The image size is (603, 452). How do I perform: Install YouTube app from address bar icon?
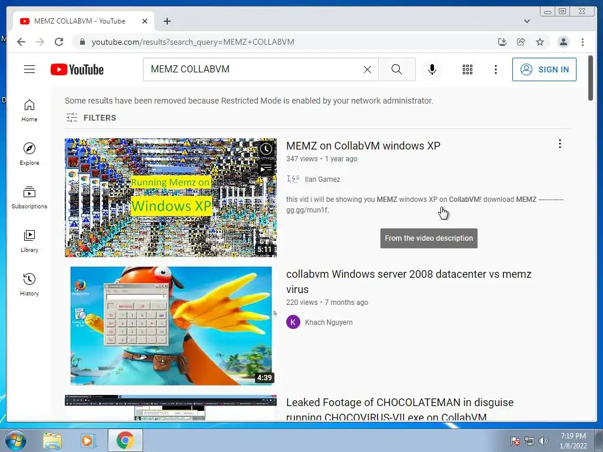pos(502,42)
